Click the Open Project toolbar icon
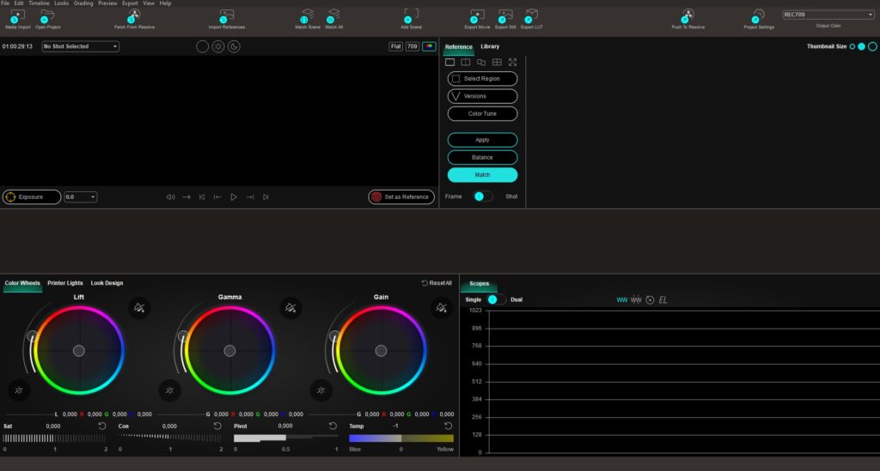The height and width of the screenshot is (471, 880). coord(47,16)
